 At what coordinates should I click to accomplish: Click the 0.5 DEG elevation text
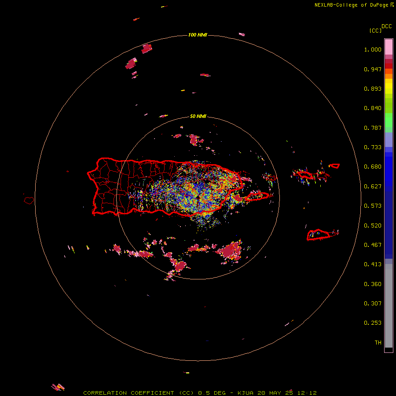212,393
